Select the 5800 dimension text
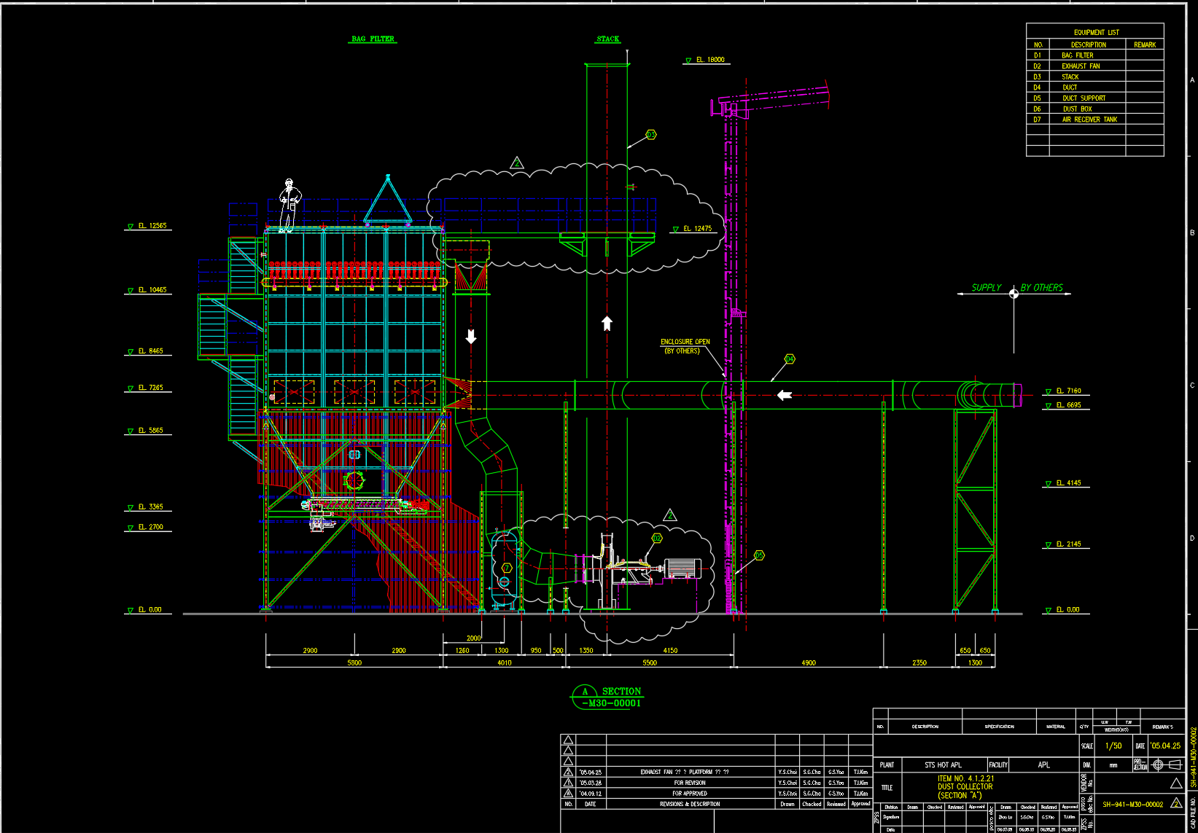 tap(354, 662)
